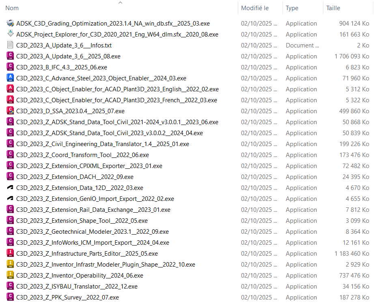The height and width of the screenshot is (306, 375).
Task: Click the text document icon of Update_3_6 Infos.txt
Action: (x=10, y=45)
